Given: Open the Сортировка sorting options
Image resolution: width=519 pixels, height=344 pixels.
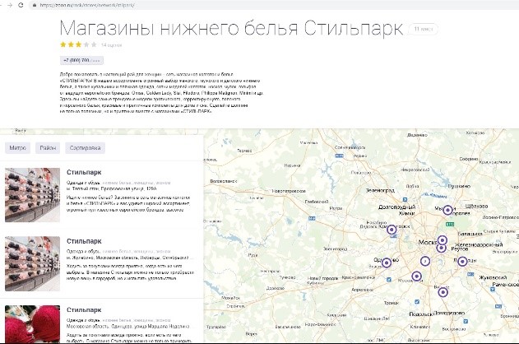Looking at the screenshot, I should [x=85, y=148].
